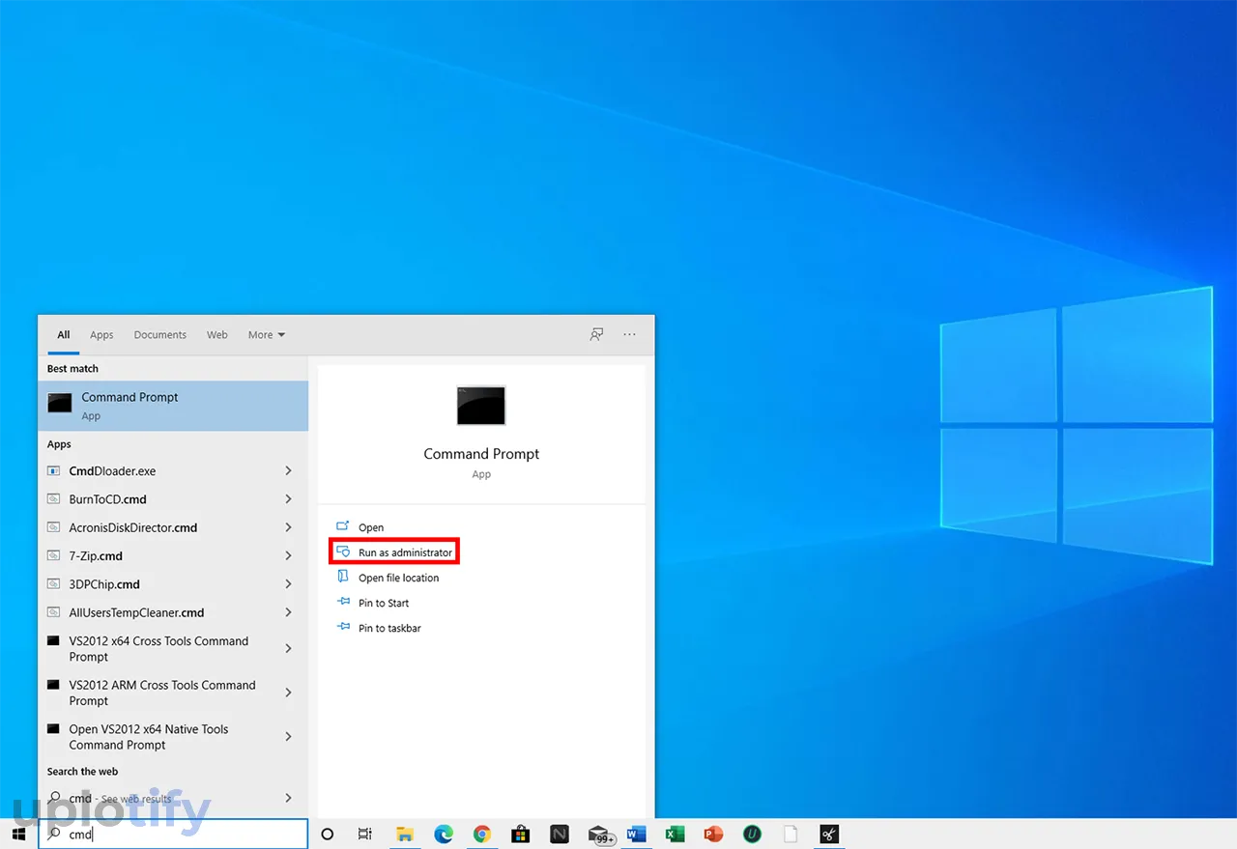Launch Microsoft Edge from the taskbar

click(444, 834)
